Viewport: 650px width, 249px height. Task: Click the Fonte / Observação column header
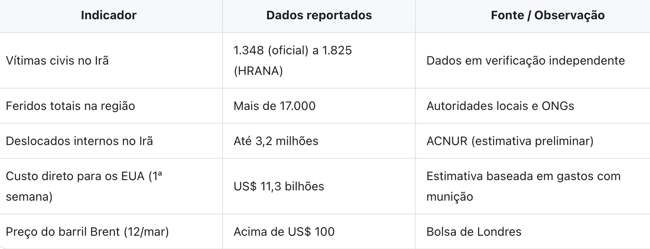548,15
